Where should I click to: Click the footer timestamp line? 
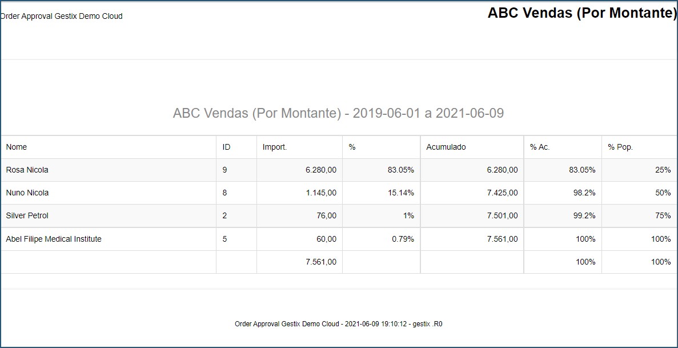point(339,324)
